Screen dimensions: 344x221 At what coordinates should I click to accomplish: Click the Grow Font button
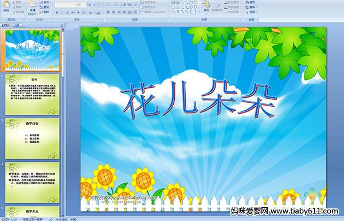click(x=90, y=5)
